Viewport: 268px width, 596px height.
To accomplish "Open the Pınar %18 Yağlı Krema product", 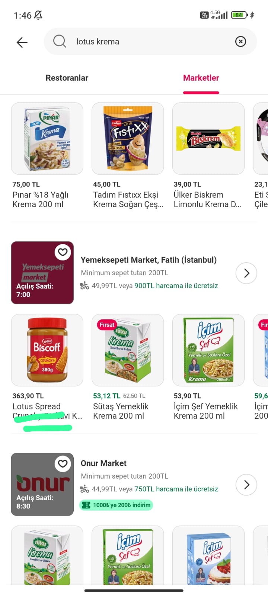I will pyautogui.click(x=47, y=139).
